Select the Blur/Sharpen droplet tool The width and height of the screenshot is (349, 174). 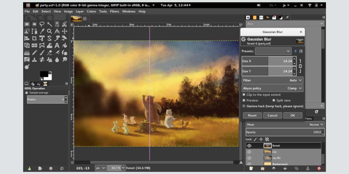coord(57,59)
